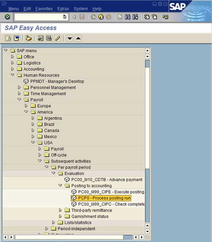Viewport: 212px width, 242px height.
Task: Click the User Menu icon
Action: 8,38
